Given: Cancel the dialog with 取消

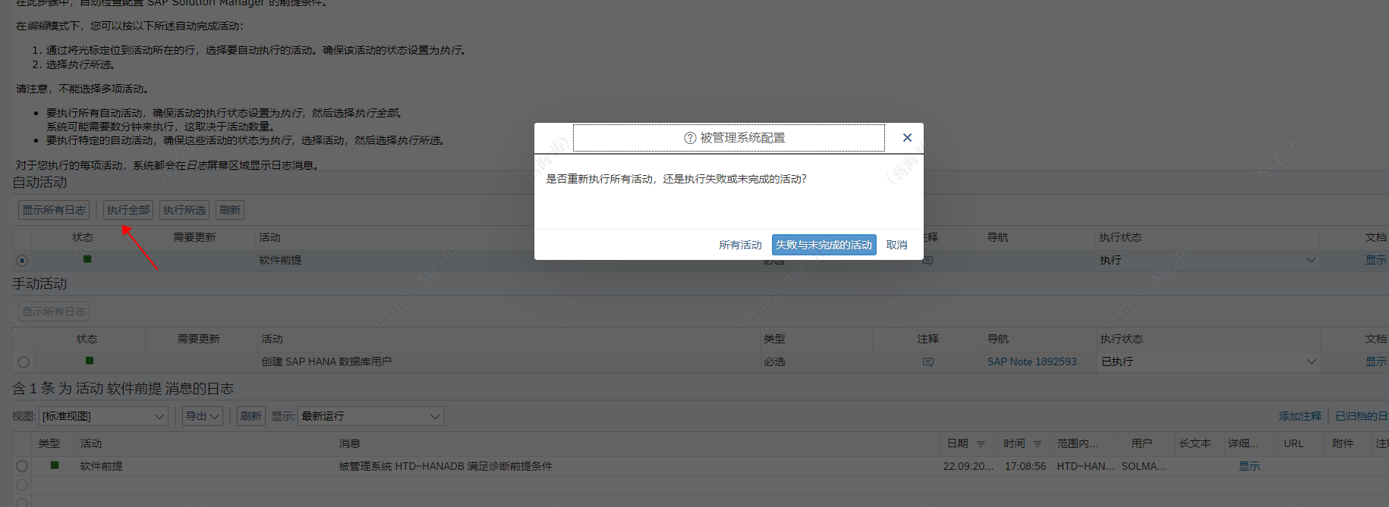Looking at the screenshot, I should (896, 245).
